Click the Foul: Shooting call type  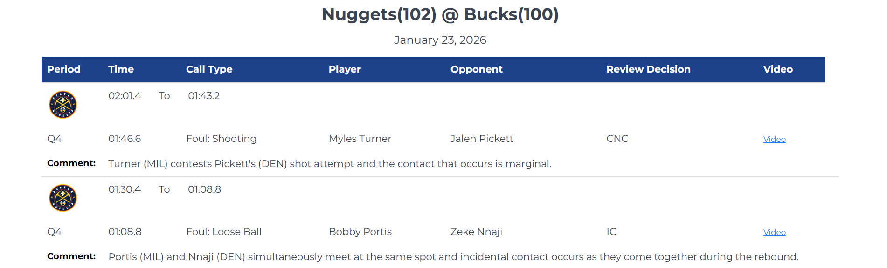point(221,139)
